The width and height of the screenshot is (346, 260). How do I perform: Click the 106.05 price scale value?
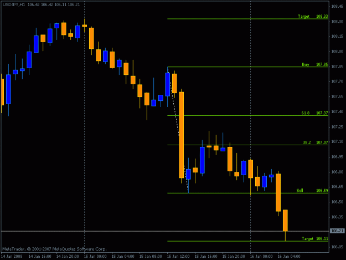coord(337,247)
